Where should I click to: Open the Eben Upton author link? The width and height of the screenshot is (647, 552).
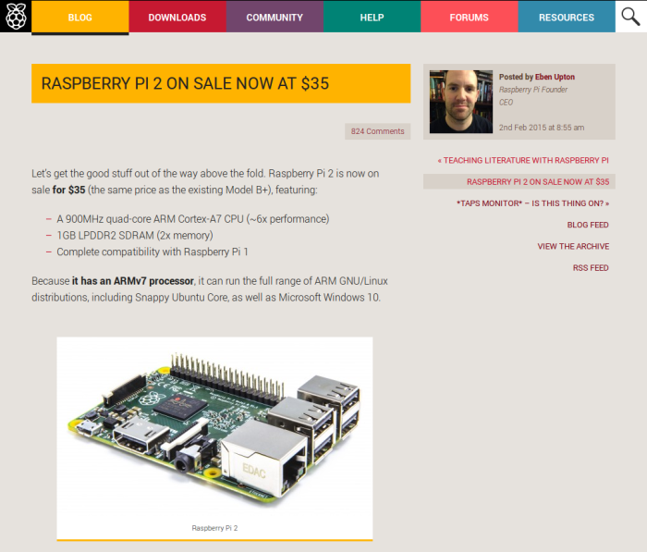[555, 77]
